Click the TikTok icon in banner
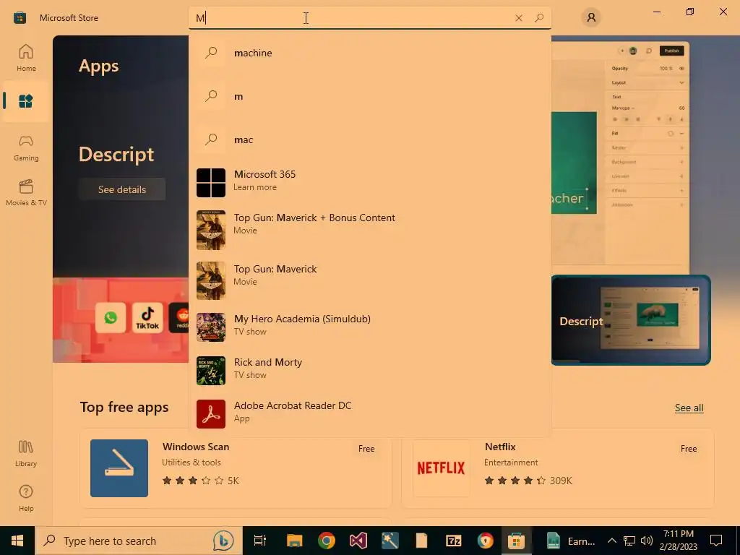Viewport: 740px width, 555px height. (147, 318)
